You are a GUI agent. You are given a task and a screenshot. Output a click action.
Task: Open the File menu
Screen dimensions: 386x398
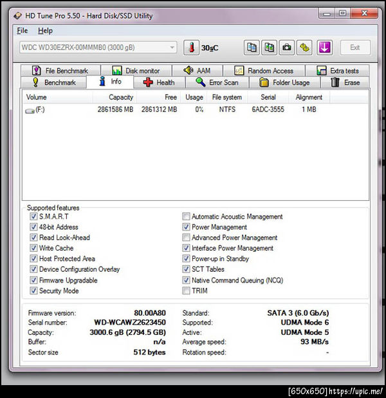tap(23, 31)
